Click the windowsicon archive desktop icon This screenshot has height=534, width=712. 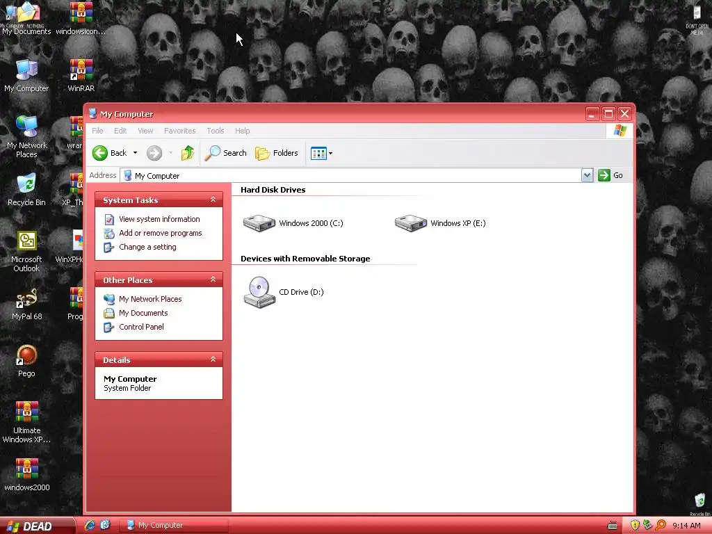click(x=81, y=18)
